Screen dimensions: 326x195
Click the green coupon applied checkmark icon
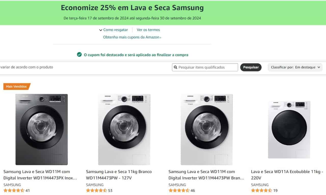79,54
